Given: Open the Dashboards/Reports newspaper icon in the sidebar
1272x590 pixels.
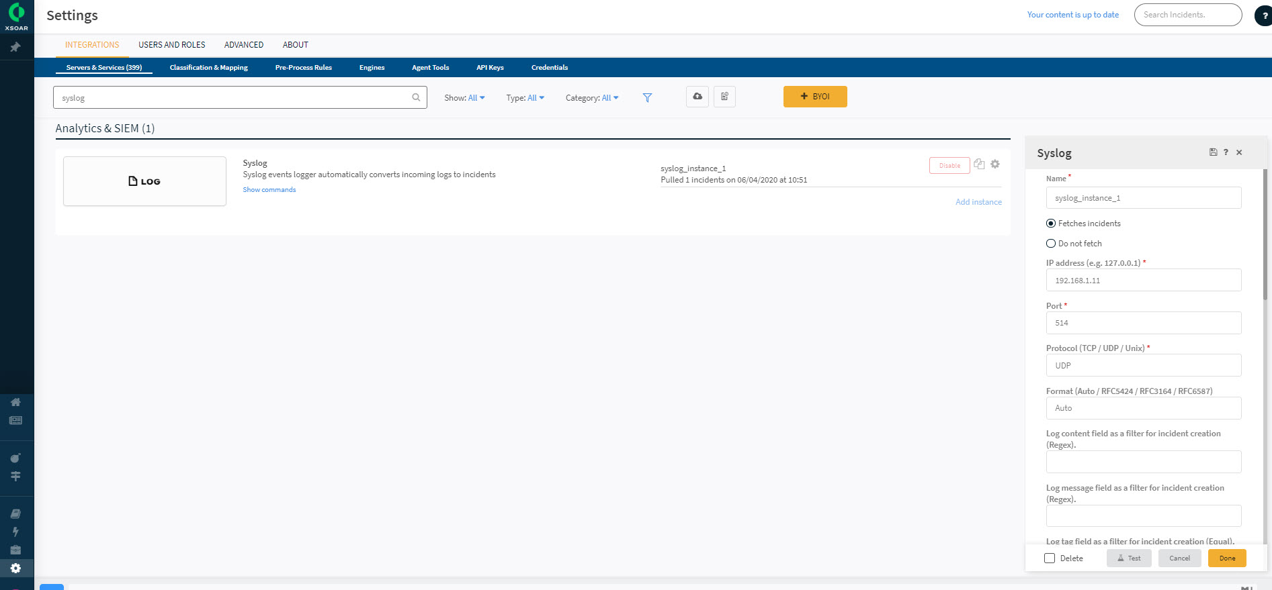Looking at the screenshot, I should point(15,420).
